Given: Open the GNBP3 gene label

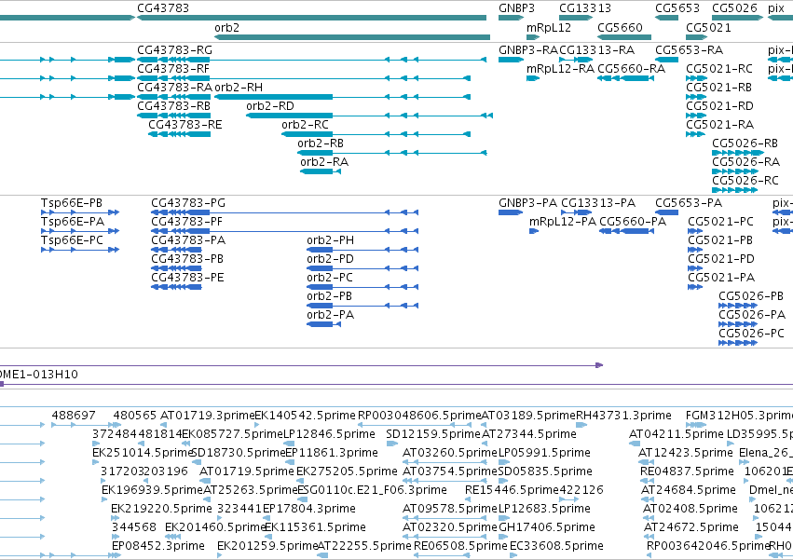Looking at the screenshot, I should [516, 8].
